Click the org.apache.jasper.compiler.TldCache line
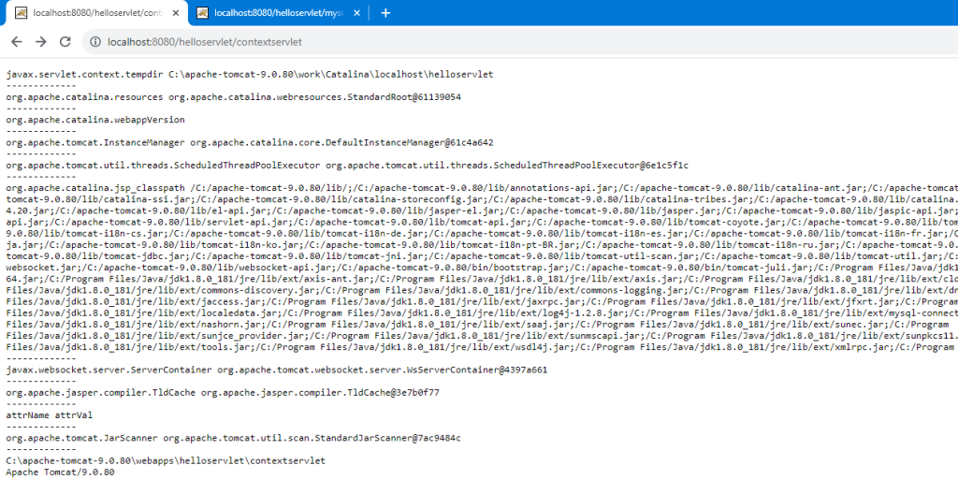Viewport: 958px width, 494px height. coord(223,393)
